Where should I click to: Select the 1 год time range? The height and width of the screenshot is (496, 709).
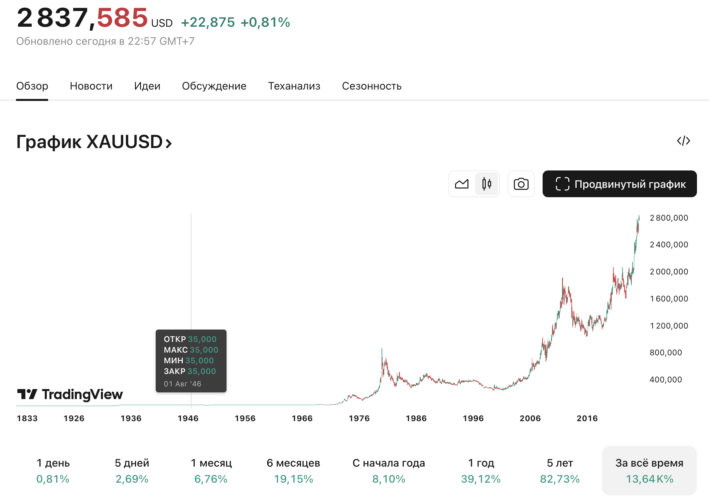(481, 471)
